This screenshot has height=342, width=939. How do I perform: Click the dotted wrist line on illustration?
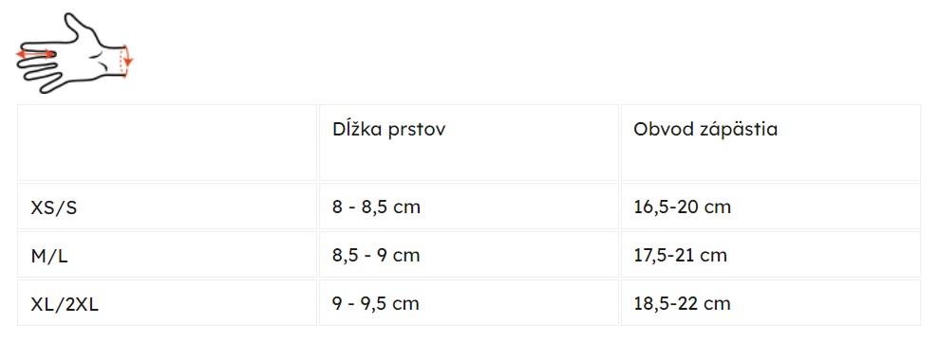click(x=121, y=61)
